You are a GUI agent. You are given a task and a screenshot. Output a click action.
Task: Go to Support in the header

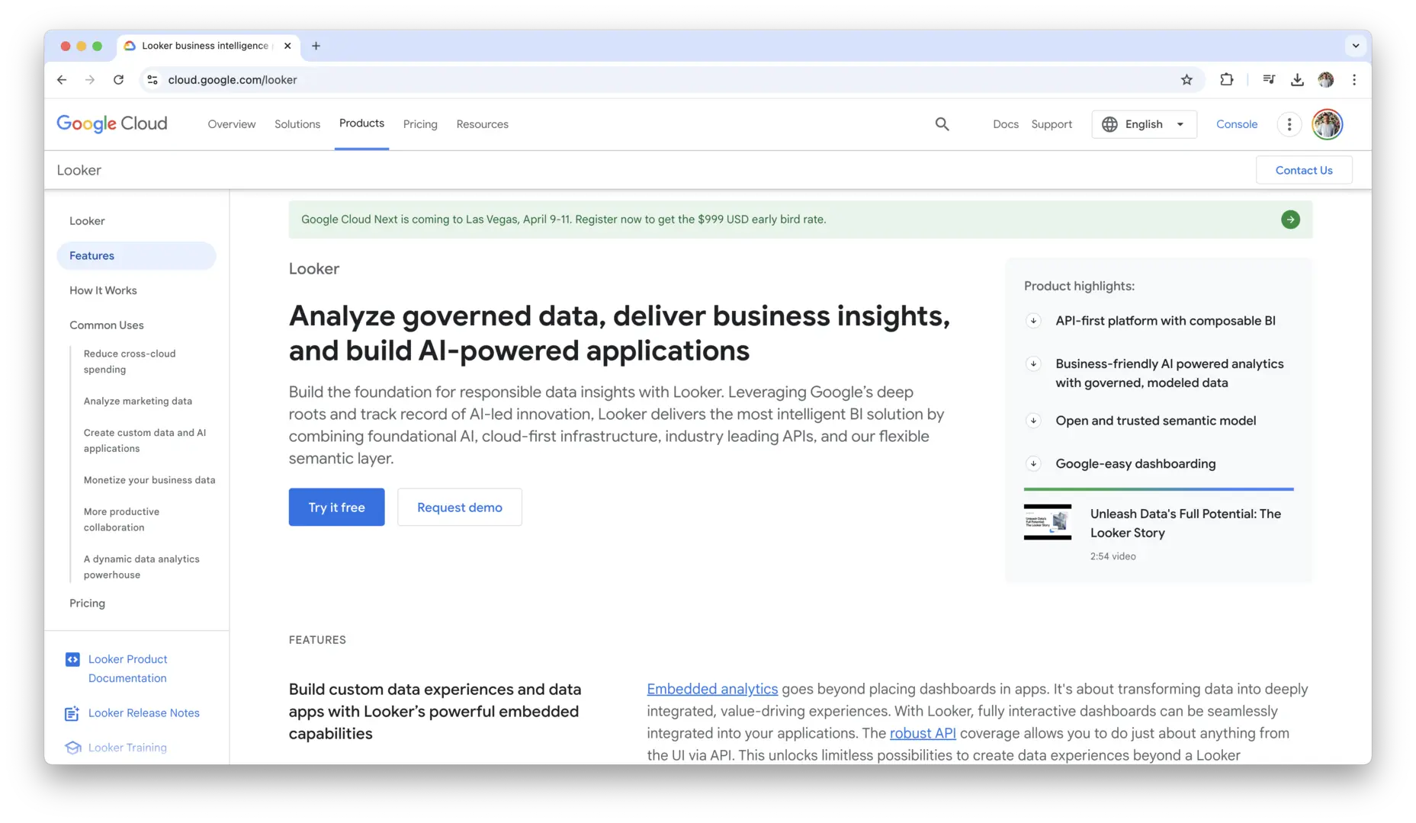click(x=1052, y=124)
